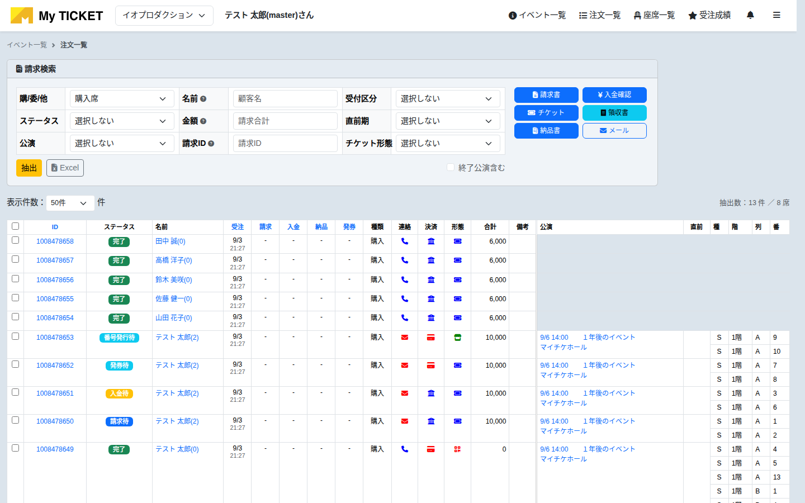Check the box for order 1008478655
Image resolution: width=805 pixels, height=503 pixels.
click(16, 298)
